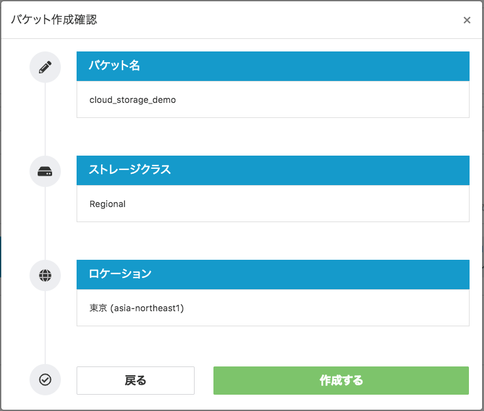Viewport: 484px width, 411px height.
Task: Click the cloud_storage_demo bucket name value
Action: (132, 100)
